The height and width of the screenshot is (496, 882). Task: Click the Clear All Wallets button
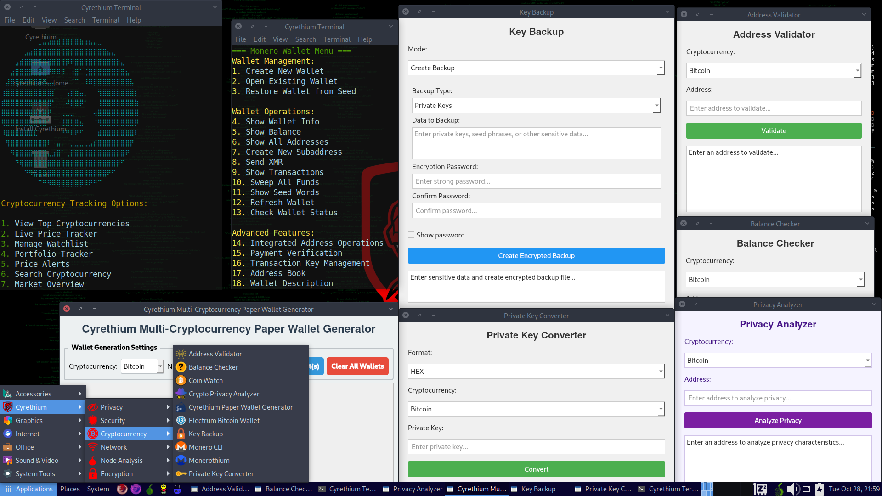coord(357,366)
